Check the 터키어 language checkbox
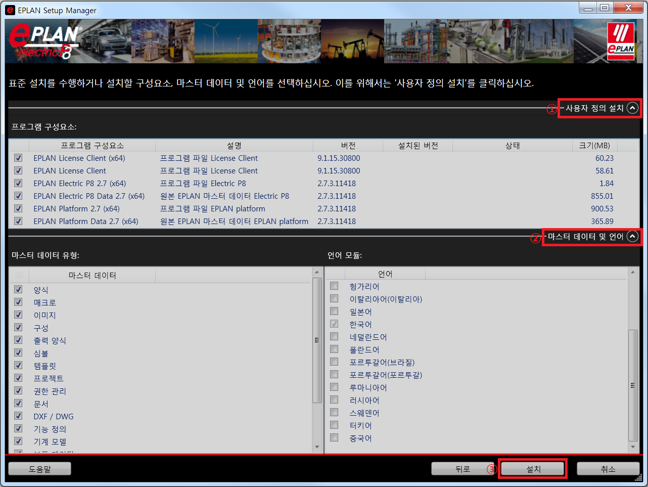The height and width of the screenshot is (487, 648). (x=334, y=425)
